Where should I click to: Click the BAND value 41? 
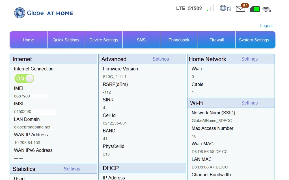click(105, 139)
